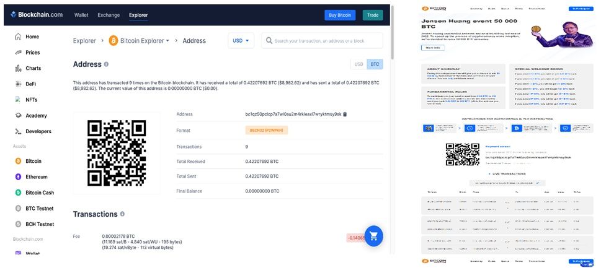Click Final Balance 0.00000000 BTC value
601x278 pixels.
pyautogui.click(x=262, y=191)
